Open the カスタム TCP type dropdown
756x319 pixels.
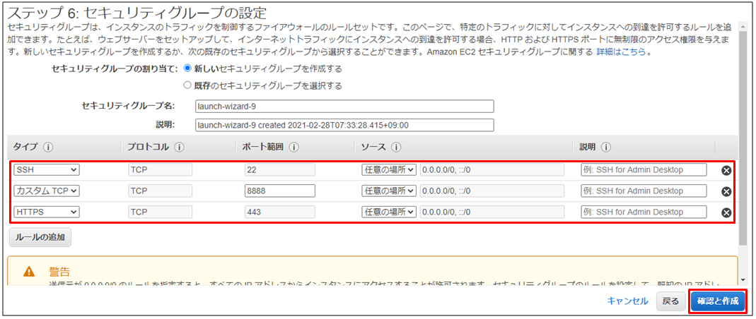click(47, 191)
